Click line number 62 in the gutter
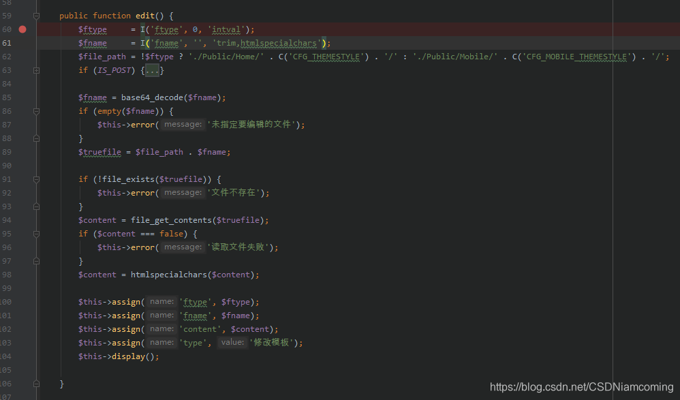The height and width of the screenshot is (400, 680). 7,57
